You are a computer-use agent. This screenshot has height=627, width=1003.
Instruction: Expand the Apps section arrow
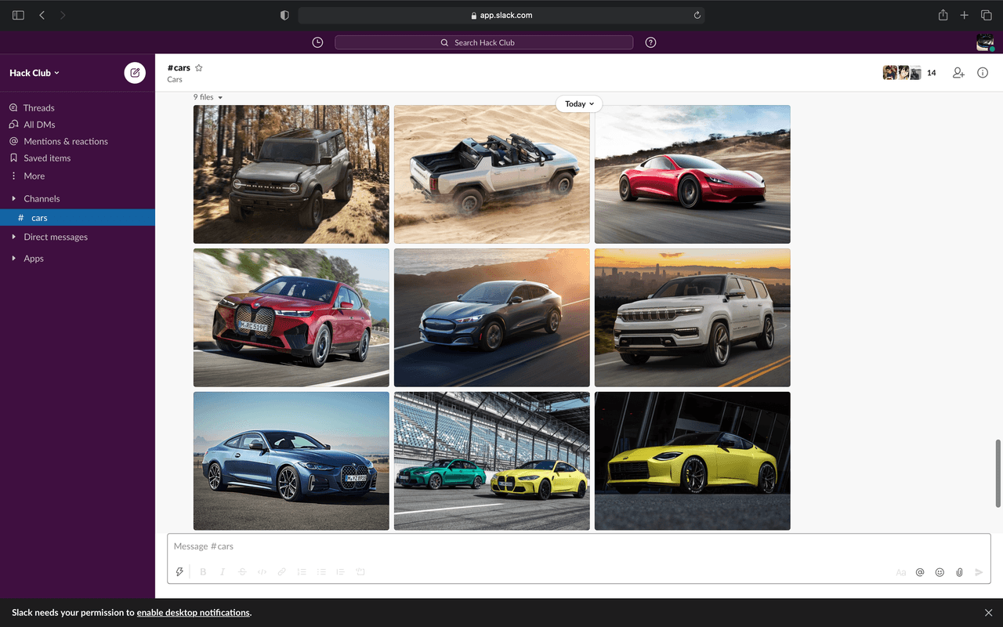pyautogui.click(x=13, y=258)
